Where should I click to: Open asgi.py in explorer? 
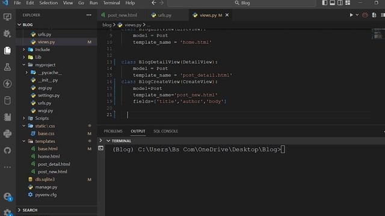pos(45,88)
